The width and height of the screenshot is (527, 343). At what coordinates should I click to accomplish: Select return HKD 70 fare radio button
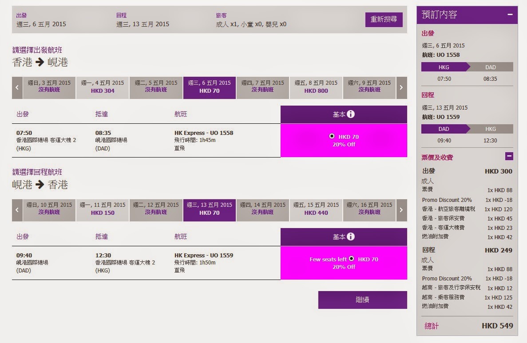tap(352, 259)
